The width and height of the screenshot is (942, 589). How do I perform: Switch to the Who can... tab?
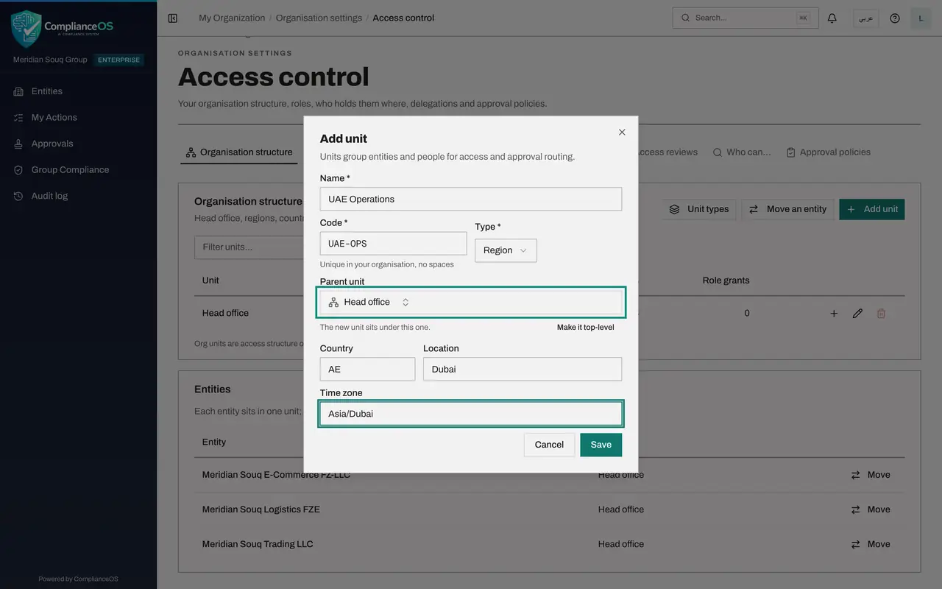(x=742, y=152)
